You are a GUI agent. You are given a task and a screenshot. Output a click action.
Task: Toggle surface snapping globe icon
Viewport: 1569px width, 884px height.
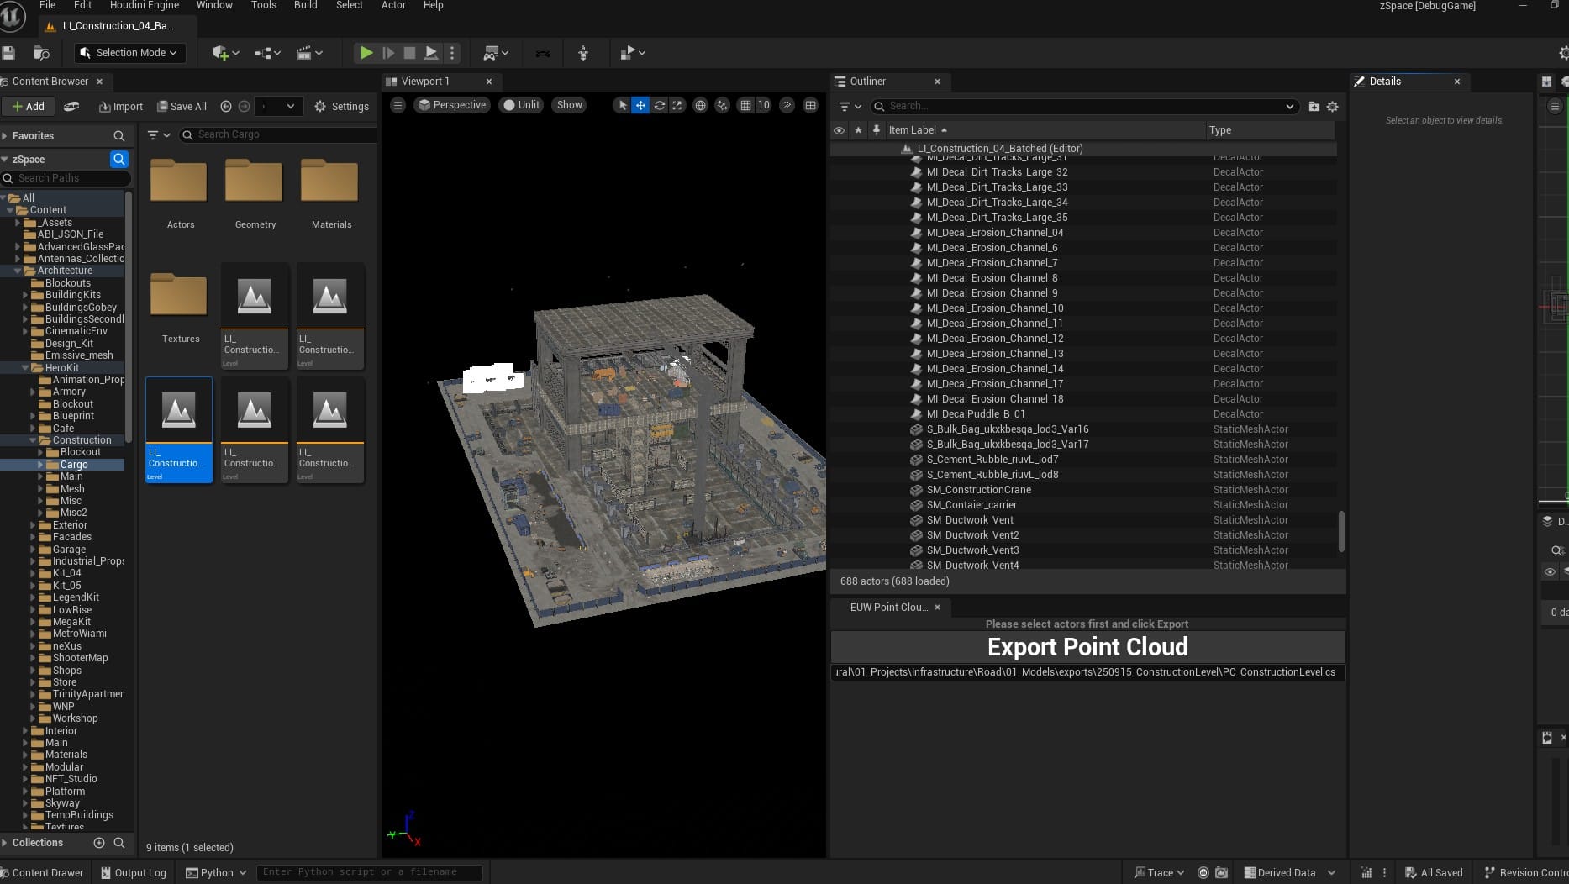click(x=701, y=105)
